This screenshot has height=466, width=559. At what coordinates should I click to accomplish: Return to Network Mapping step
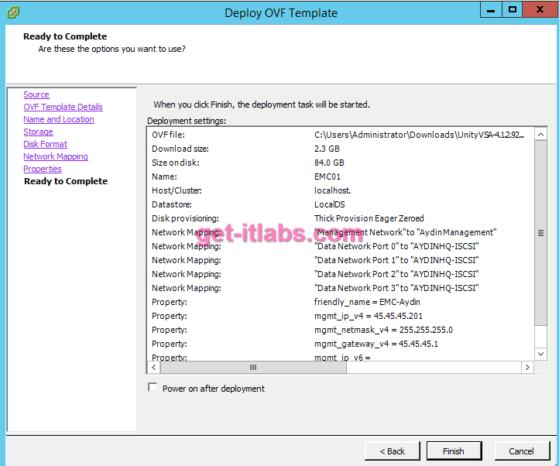pyautogui.click(x=56, y=156)
